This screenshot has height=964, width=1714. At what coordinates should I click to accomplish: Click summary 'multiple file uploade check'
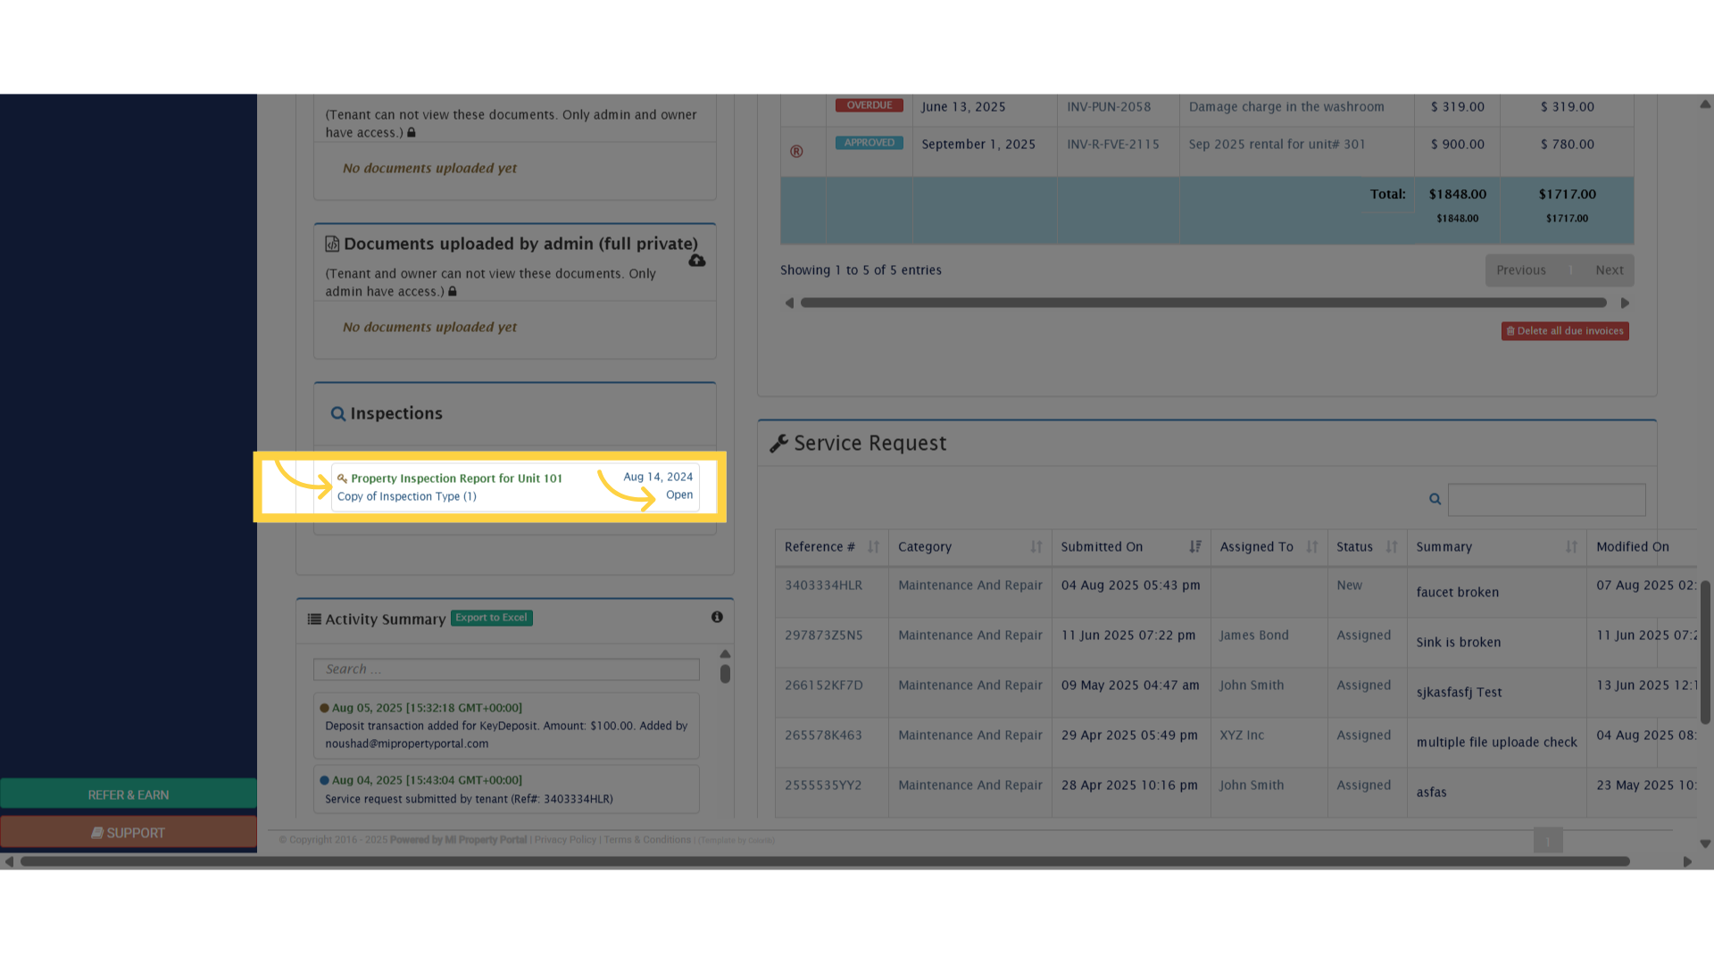point(1496,743)
